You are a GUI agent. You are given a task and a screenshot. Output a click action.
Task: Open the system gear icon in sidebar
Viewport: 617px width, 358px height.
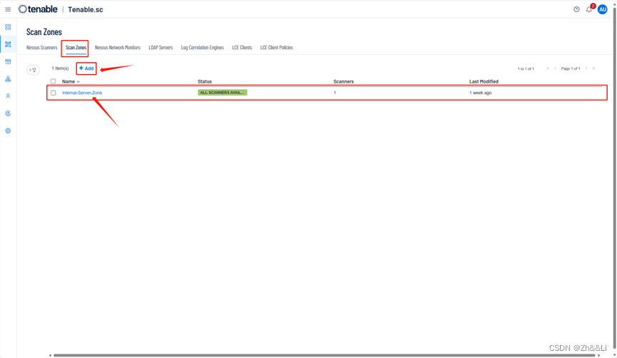(8, 131)
